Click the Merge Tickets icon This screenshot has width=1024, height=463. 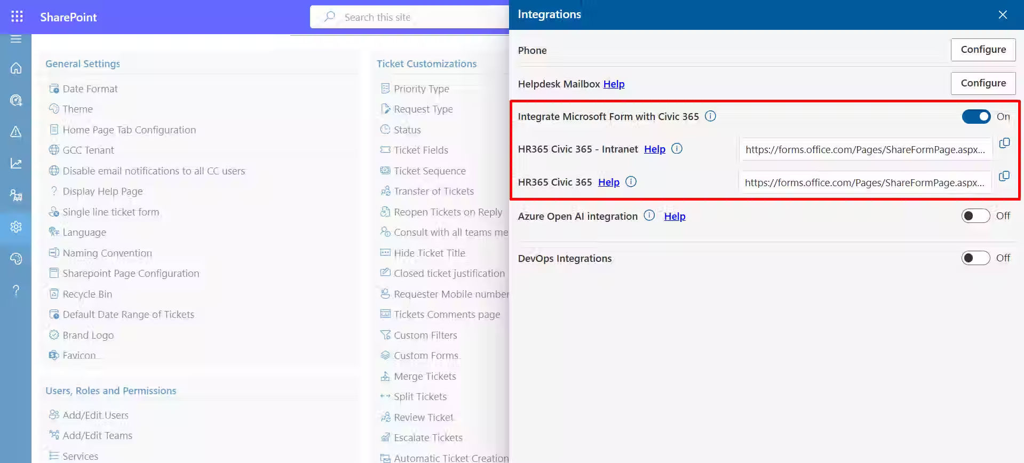[x=385, y=376]
